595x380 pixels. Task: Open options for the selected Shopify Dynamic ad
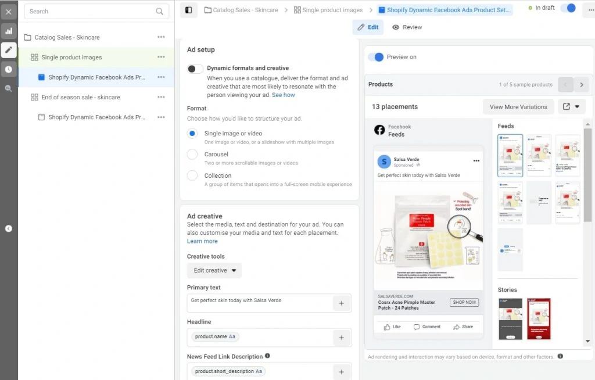[x=162, y=77]
